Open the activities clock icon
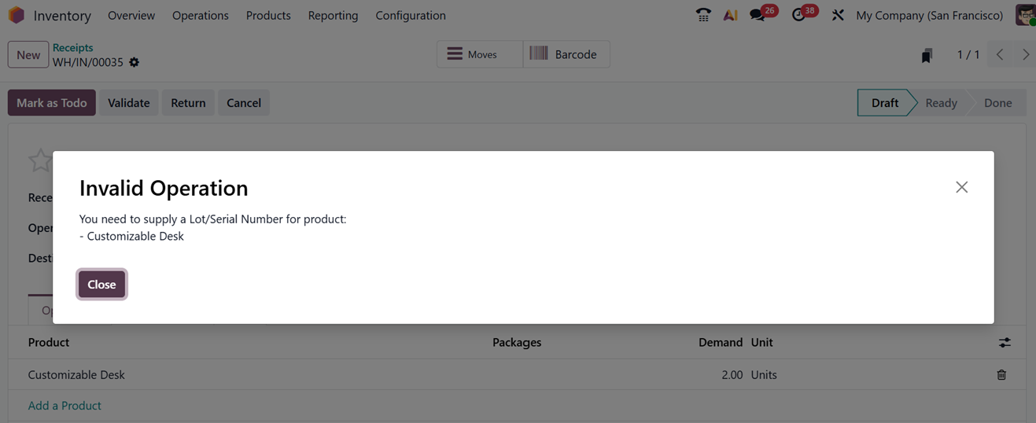 (798, 15)
